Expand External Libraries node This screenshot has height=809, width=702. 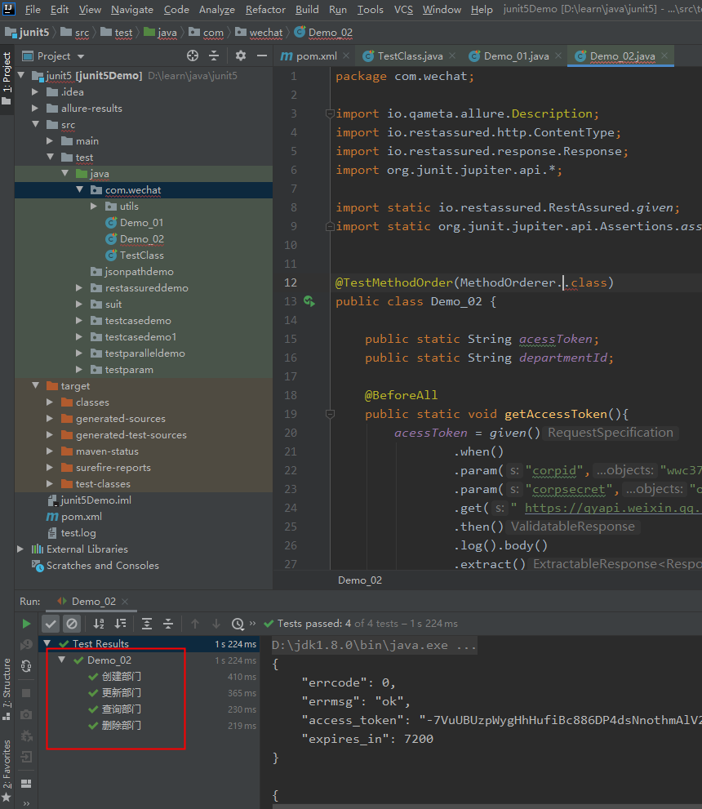pyautogui.click(x=20, y=549)
